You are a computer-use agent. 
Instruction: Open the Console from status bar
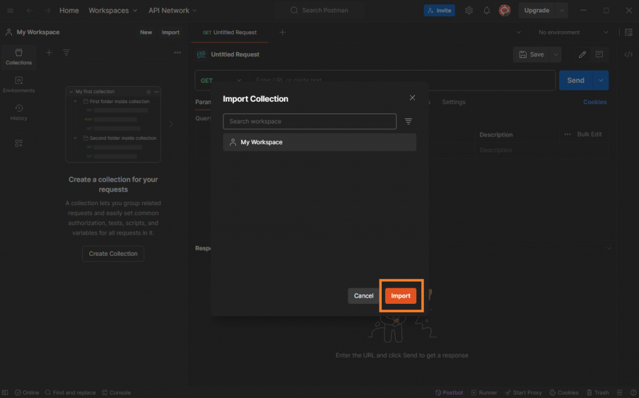tap(116, 392)
